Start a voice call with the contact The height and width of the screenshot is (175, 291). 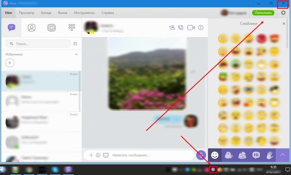click(181, 27)
